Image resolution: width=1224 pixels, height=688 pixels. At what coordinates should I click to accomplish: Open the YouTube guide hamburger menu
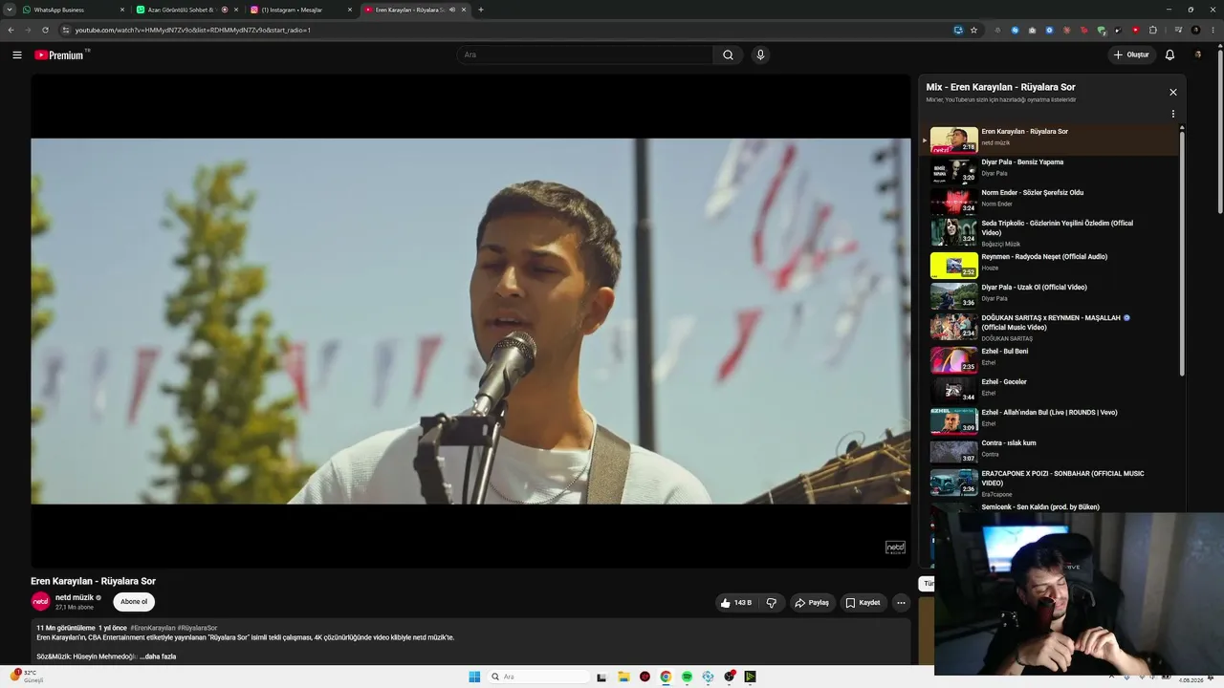16,55
